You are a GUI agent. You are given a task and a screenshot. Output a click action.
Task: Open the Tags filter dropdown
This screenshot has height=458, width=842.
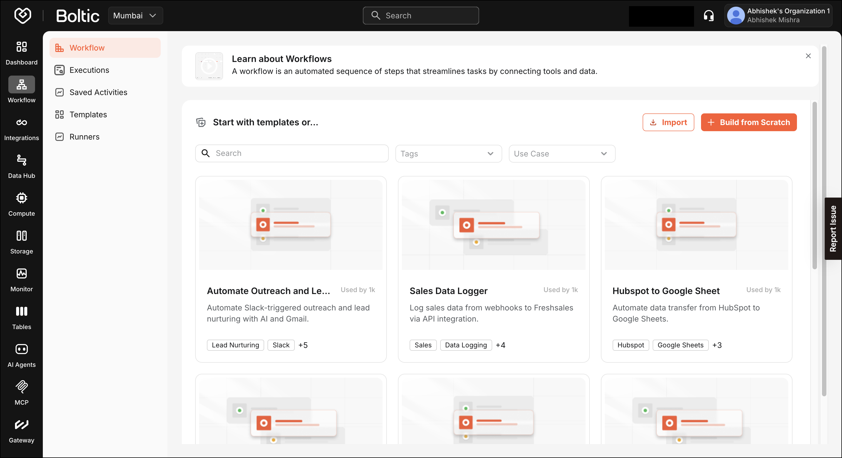tap(448, 154)
